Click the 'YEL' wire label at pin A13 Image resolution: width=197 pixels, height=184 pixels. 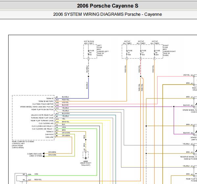click(63, 119)
